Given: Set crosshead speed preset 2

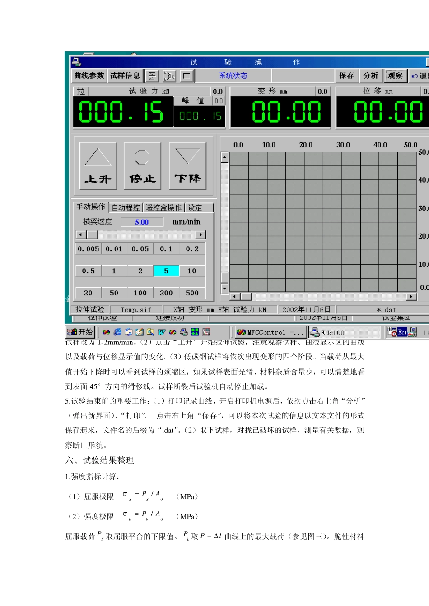Looking at the screenshot, I should click(x=140, y=271).
